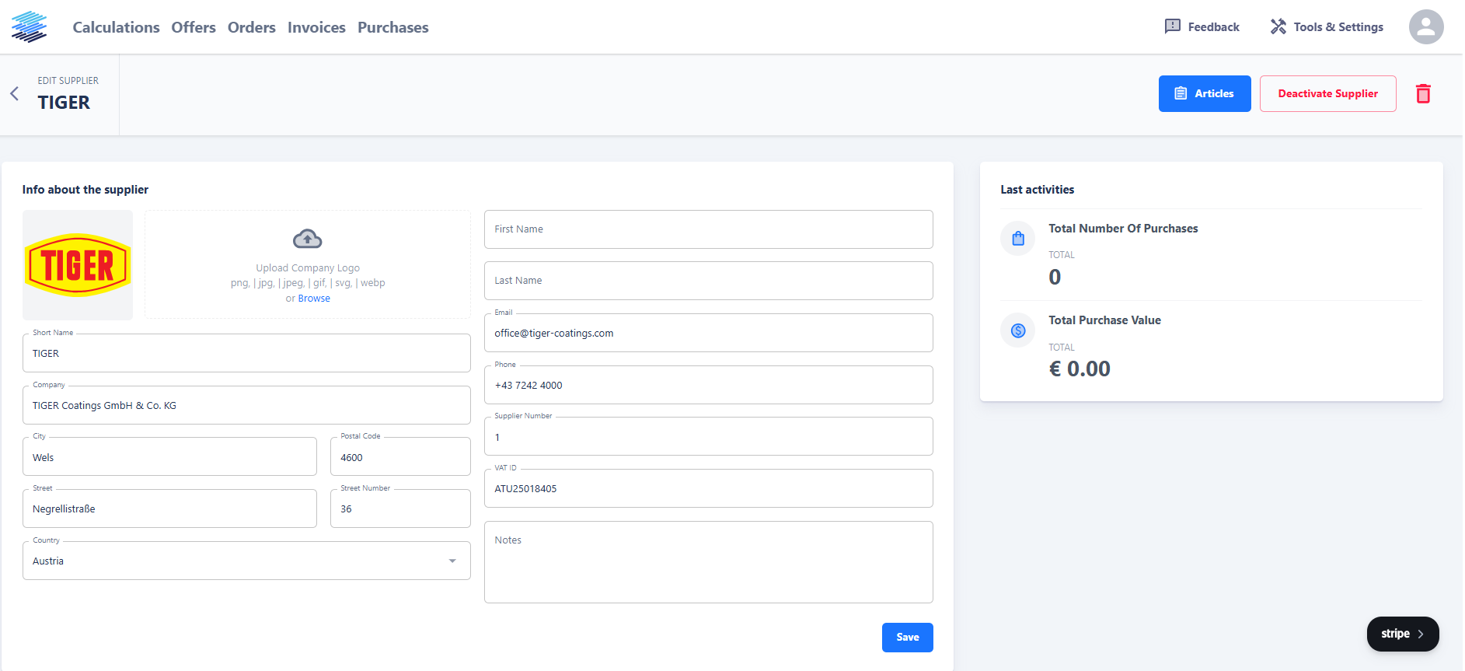Focus the Notes text area
The width and height of the screenshot is (1465, 671).
point(708,562)
